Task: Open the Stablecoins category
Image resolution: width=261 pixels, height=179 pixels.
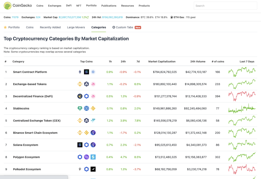Action: coord(21,108)
